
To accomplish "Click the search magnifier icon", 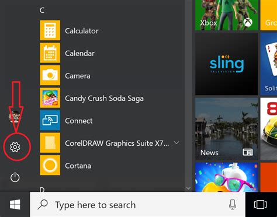I will (43, 205).
